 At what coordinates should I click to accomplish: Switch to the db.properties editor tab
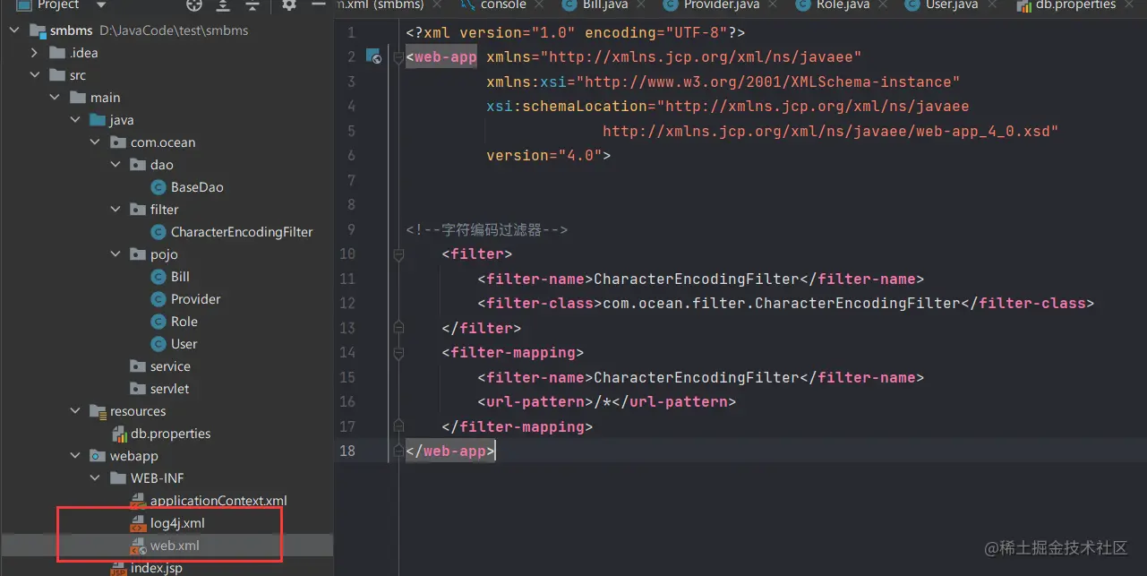tap(1075, 5)
